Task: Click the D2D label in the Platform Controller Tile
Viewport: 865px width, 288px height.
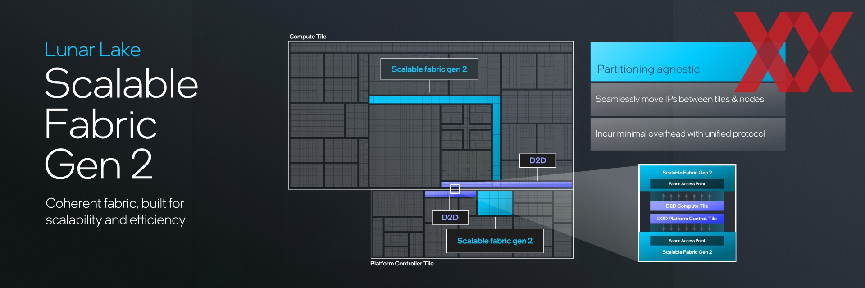Action: (x=450, y=218)
